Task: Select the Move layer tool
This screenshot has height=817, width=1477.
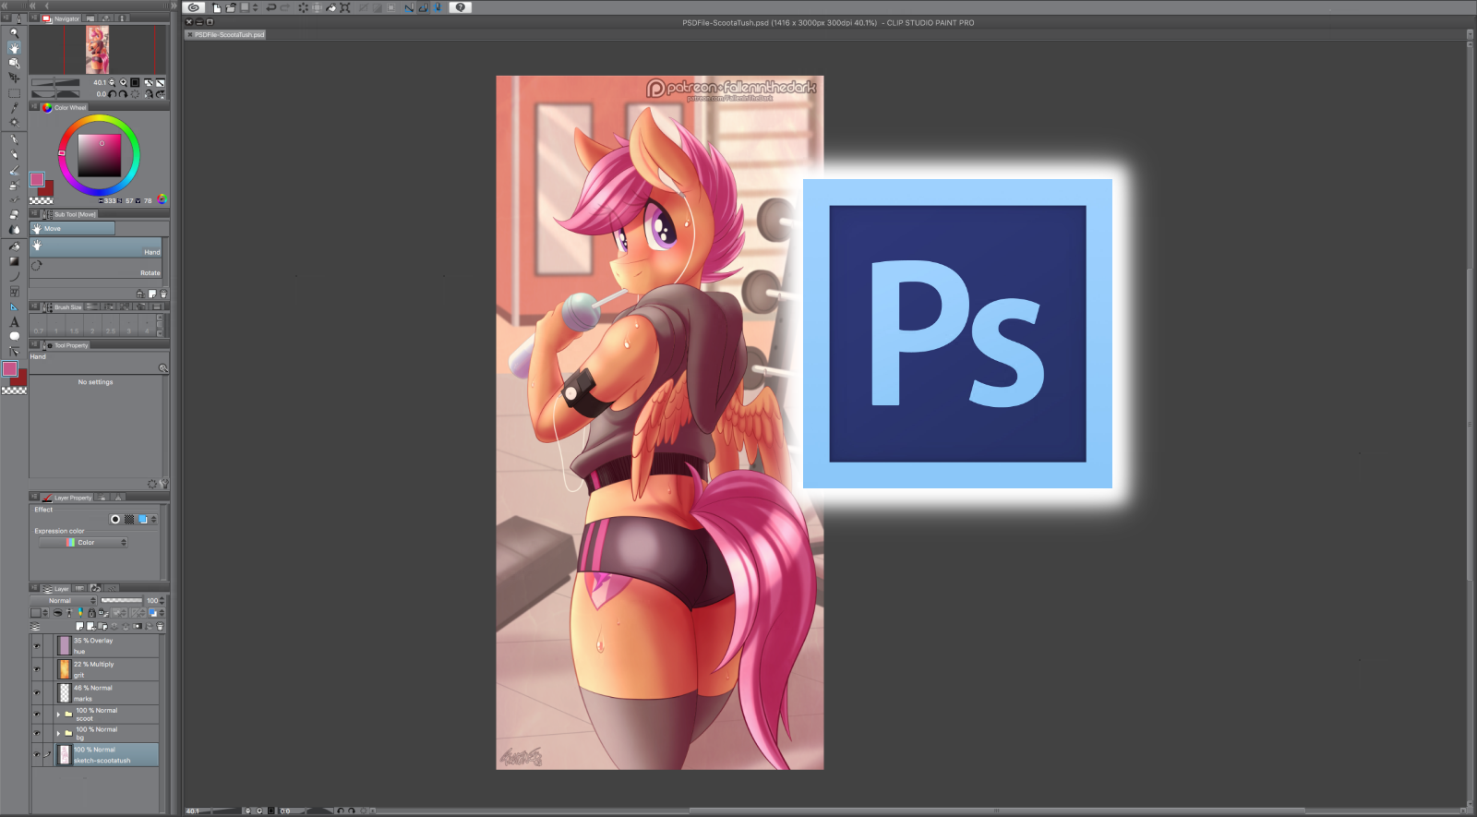Action: click(x=14, y=78)
